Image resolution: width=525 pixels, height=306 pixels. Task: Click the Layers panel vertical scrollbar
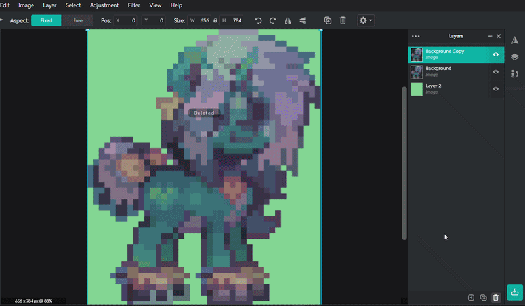tap(404, 163)
